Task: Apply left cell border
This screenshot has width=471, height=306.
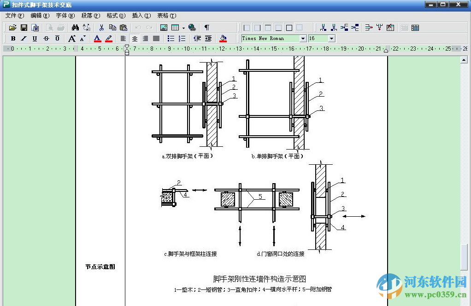Action: click(247, 28)
